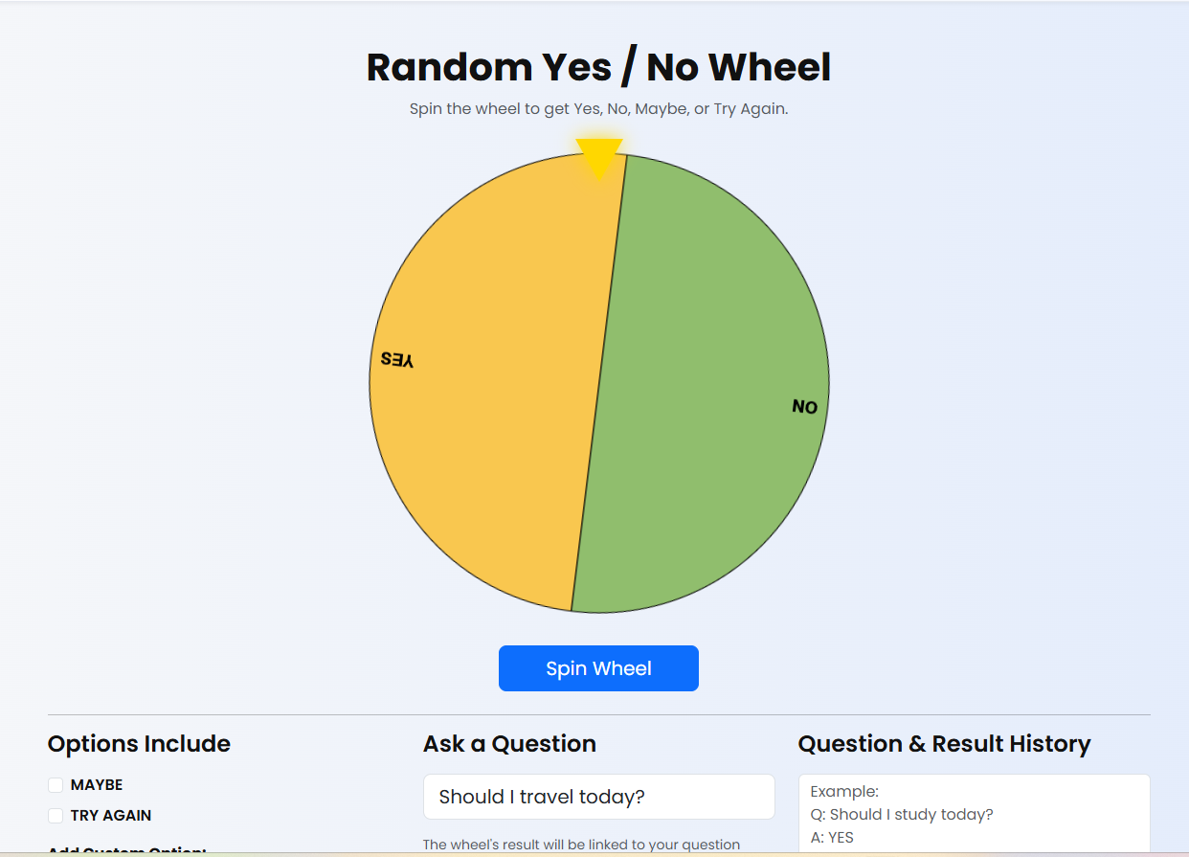
Task: Click the Ask a Question section heading
Action: click(508, 743)
